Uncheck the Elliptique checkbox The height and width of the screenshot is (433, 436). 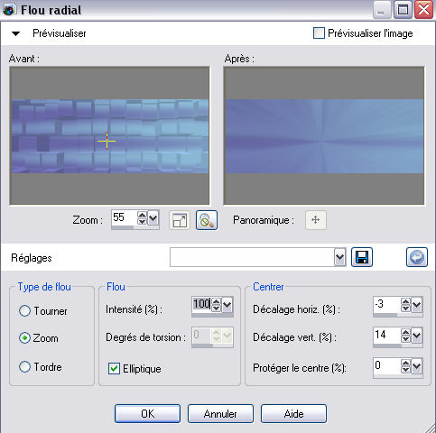114,369
